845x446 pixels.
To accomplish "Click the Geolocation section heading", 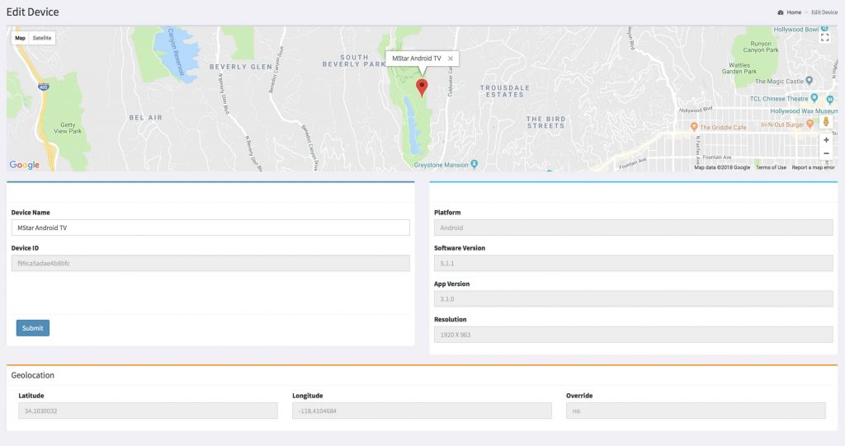I will pyautogui.click(x=32, y=375).
